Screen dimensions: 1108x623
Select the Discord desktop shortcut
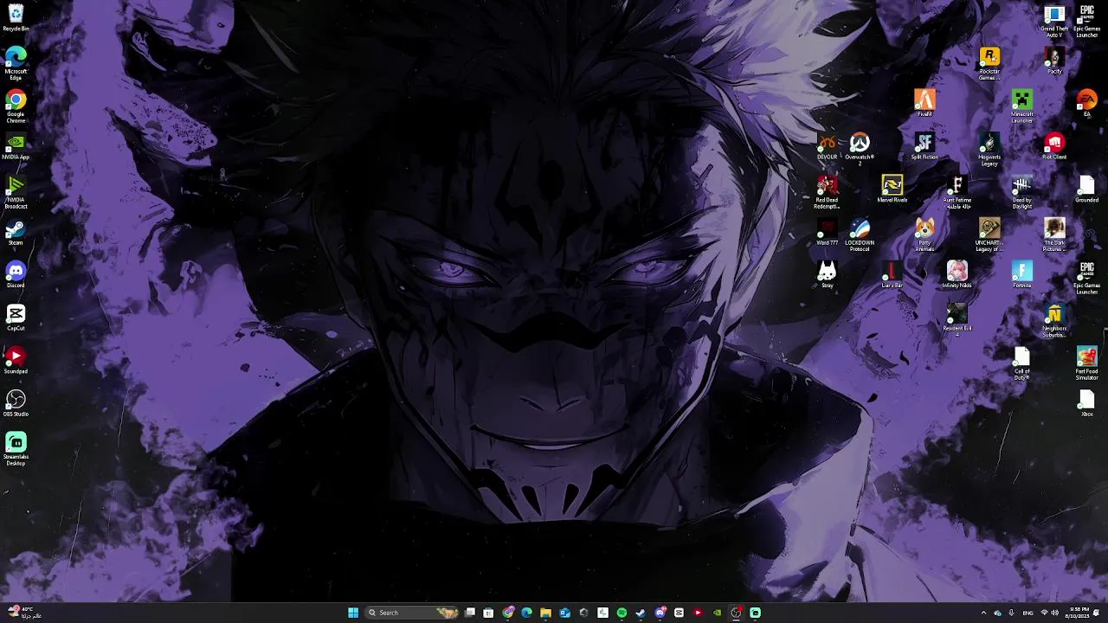pos(16,275)
